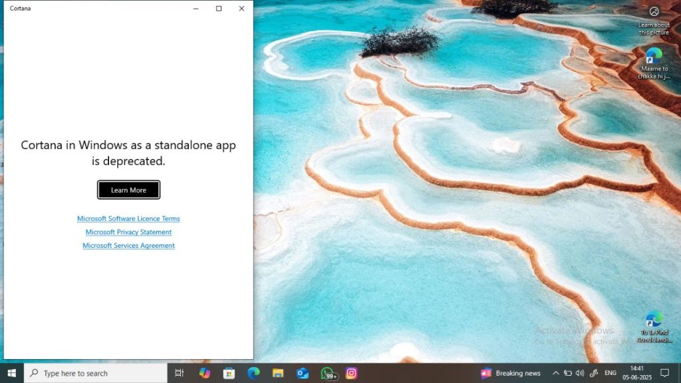Open Instagram from the taskbar
This screenshot has height=383, width=681.
(351, 373)
